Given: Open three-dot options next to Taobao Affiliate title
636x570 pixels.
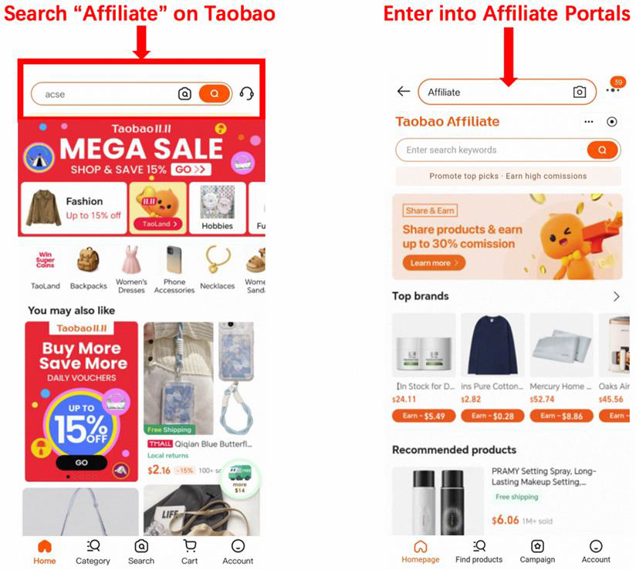Looking at the screenshot, I should [589, 122].
